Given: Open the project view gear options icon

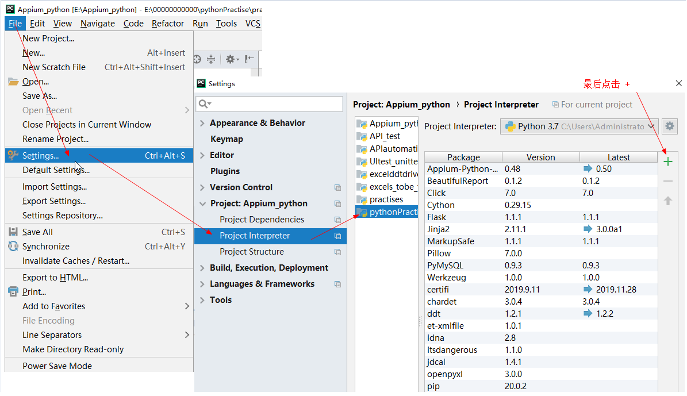Looking at the screenshot, I should [x=232, y=59].
